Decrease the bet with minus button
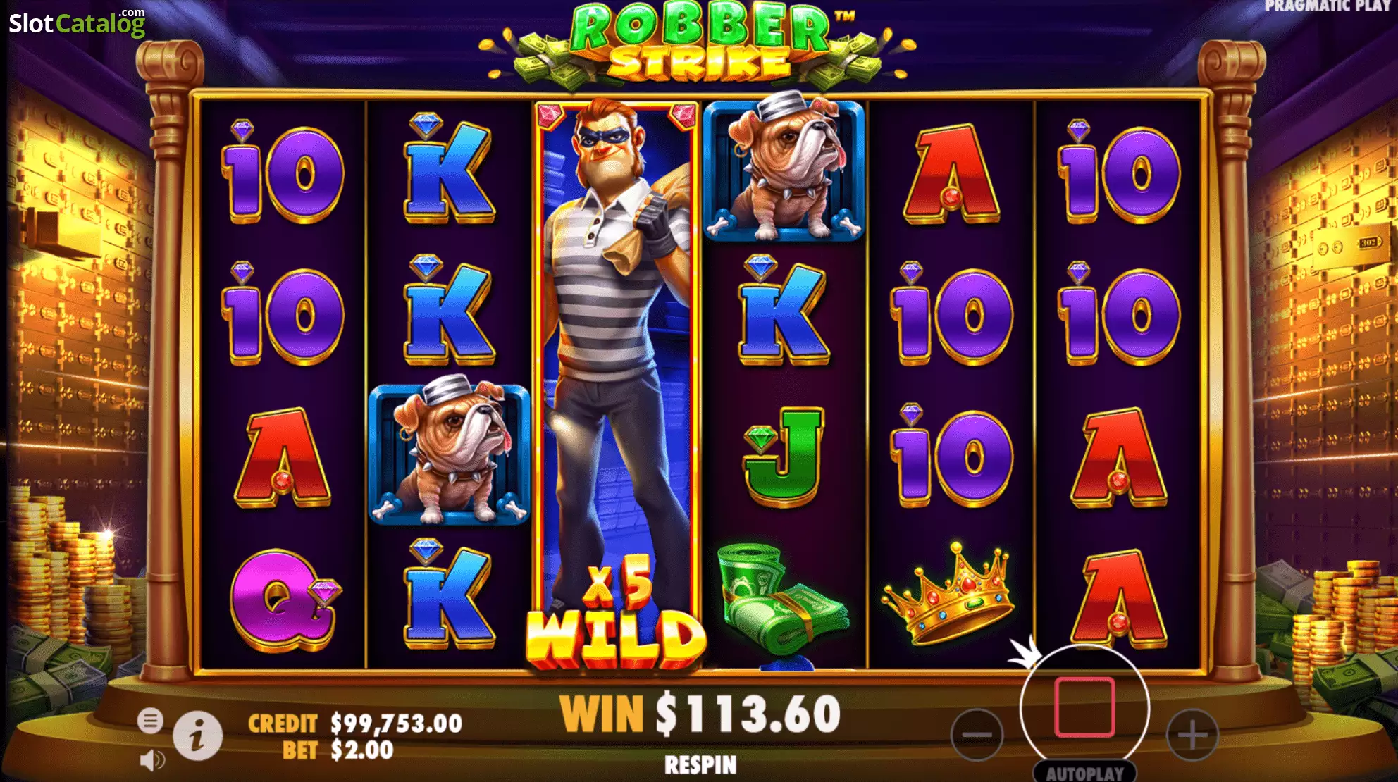The width and height of the screenshot is (1398, 782). pyautogui.click(x=977, y=735)
